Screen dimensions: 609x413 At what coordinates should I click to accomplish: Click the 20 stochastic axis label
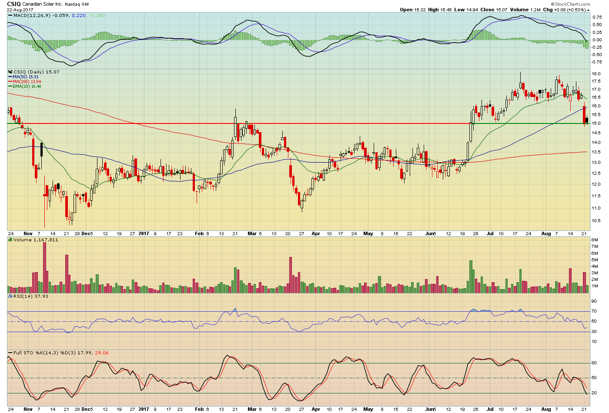594,393
